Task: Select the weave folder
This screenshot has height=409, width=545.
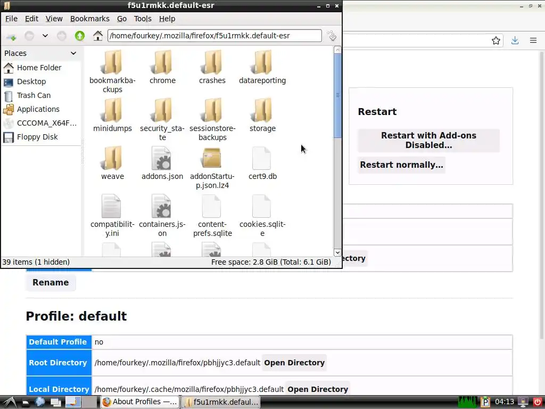Action: point(112,163)
